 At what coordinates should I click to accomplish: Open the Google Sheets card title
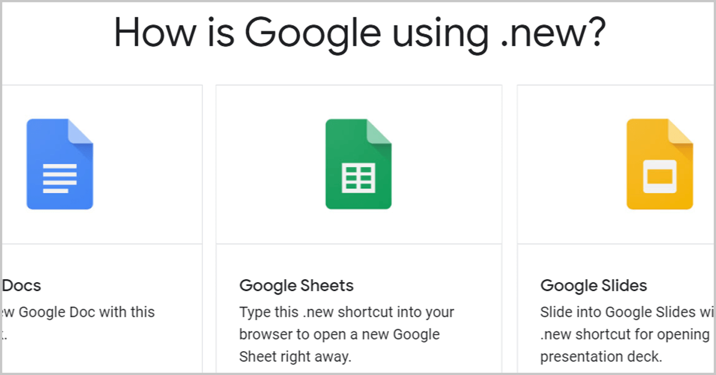297,286
